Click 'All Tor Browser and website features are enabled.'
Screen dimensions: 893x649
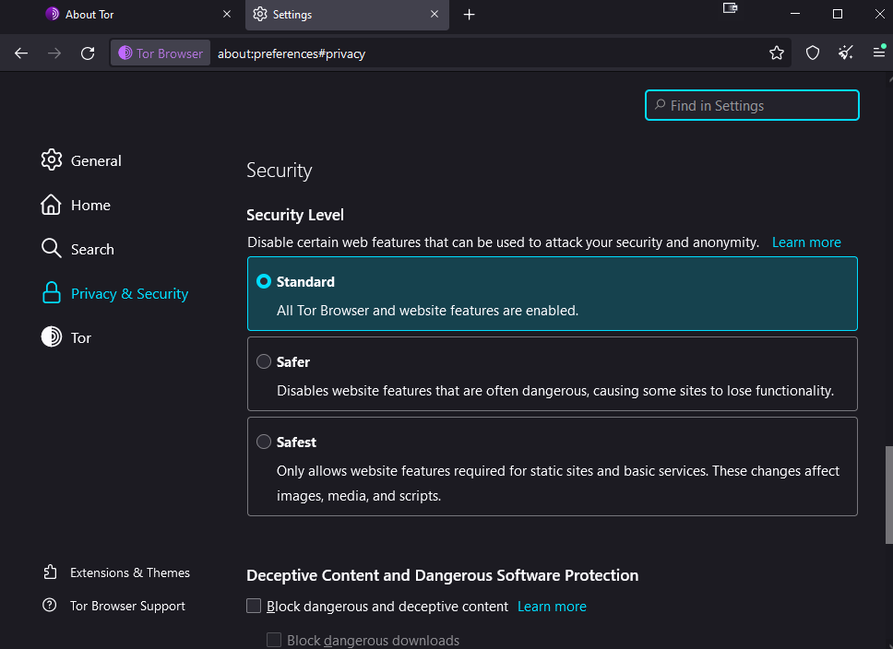tap(428, 311)
